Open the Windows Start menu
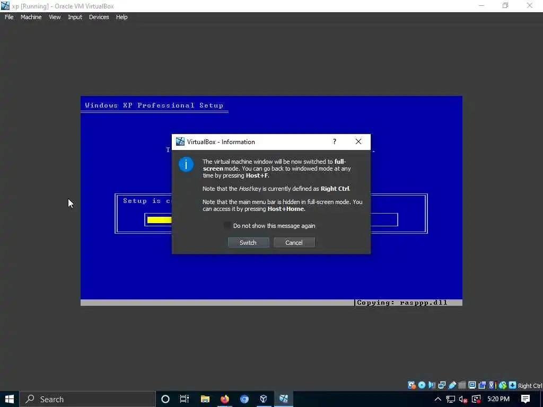543x407 pixels. 10,399
